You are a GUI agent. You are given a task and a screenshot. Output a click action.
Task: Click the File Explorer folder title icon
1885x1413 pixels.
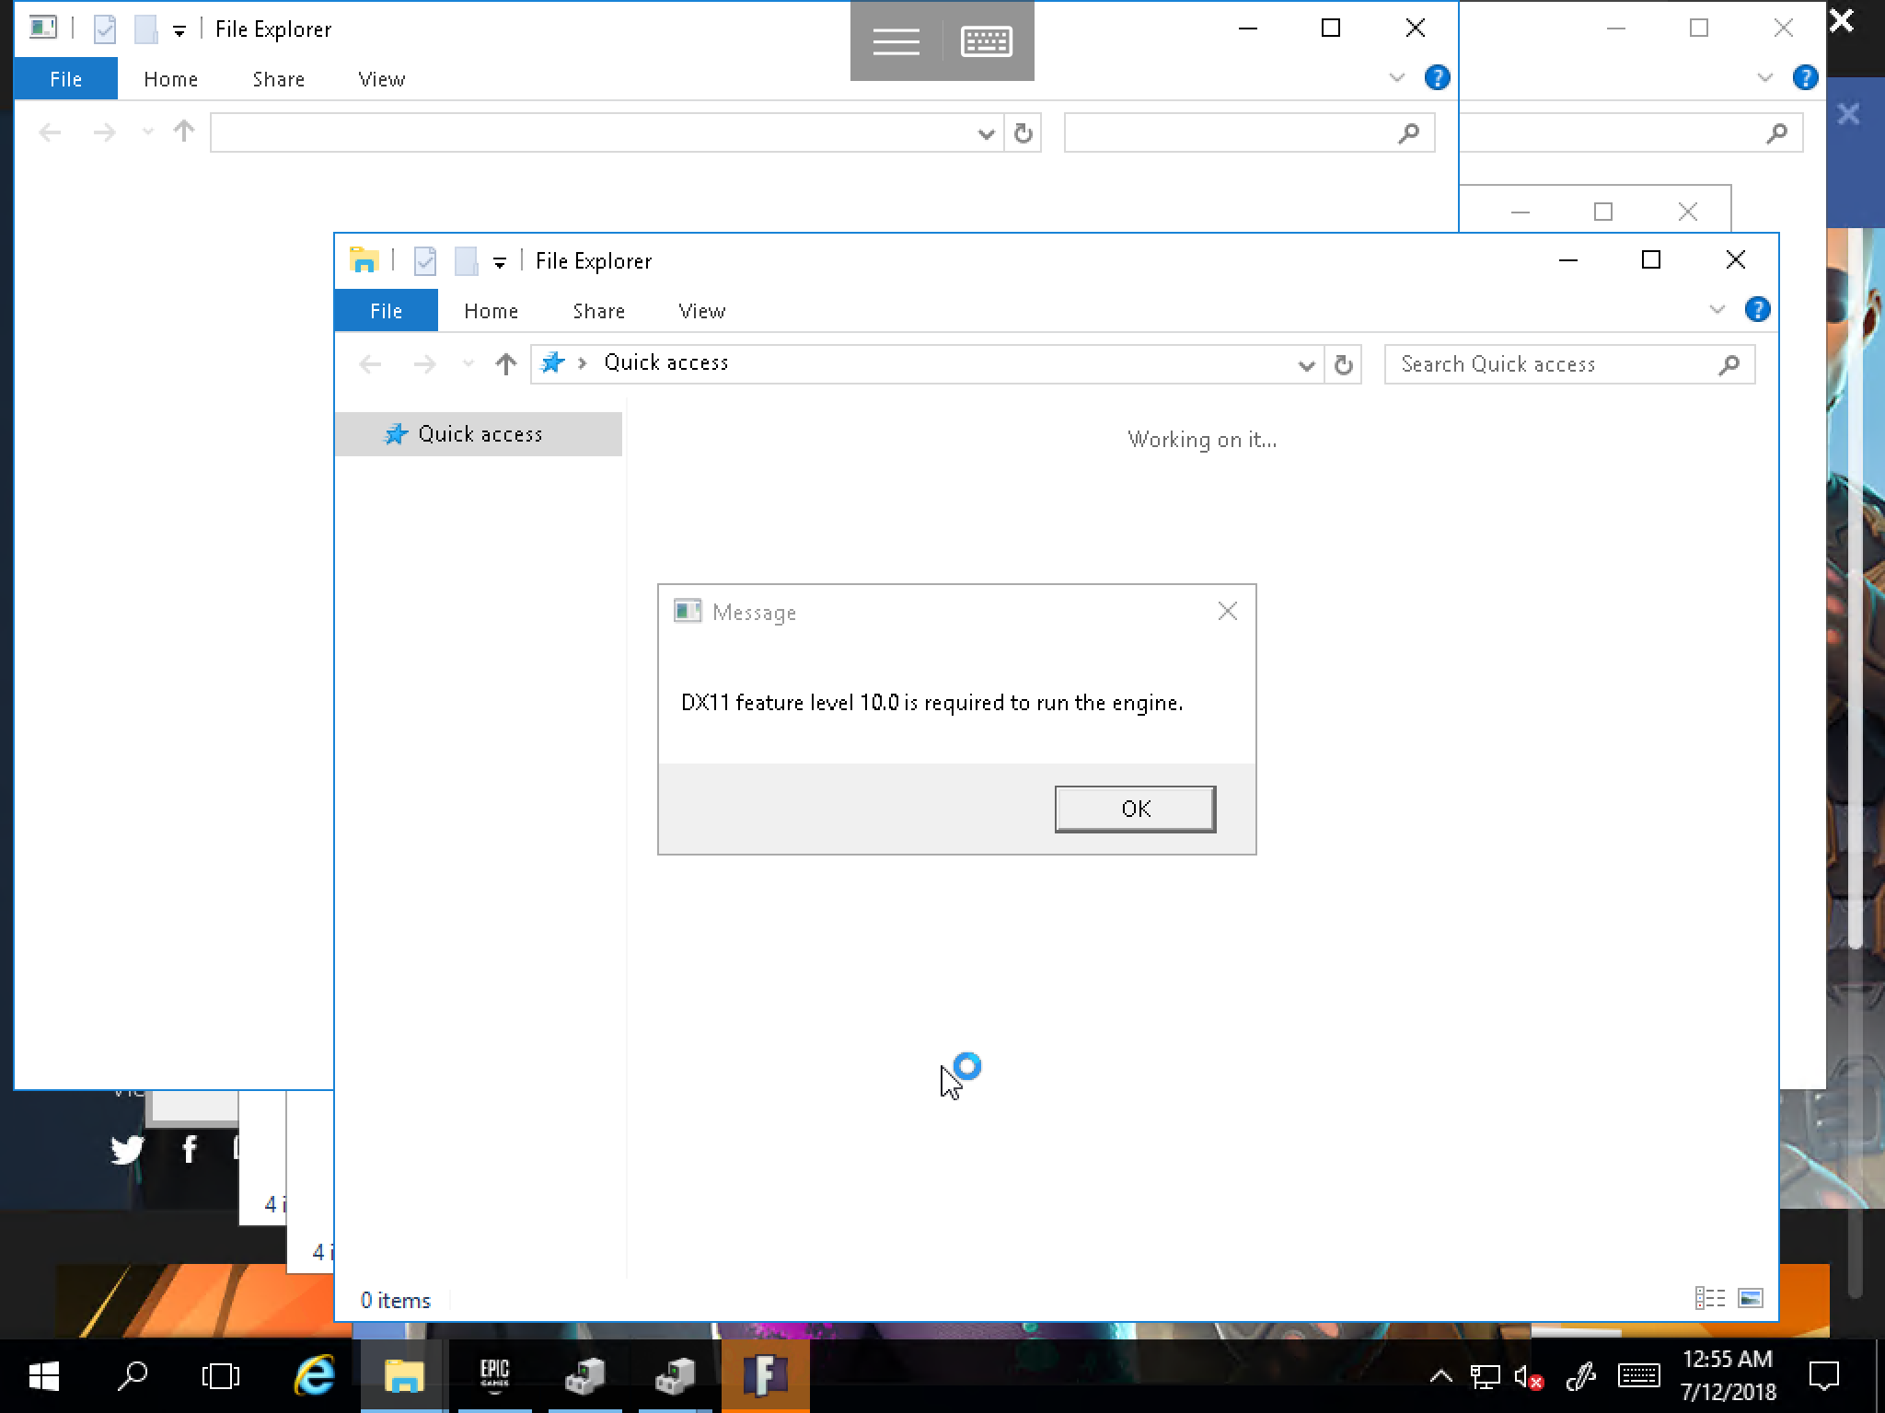click(x=364, y=260)
